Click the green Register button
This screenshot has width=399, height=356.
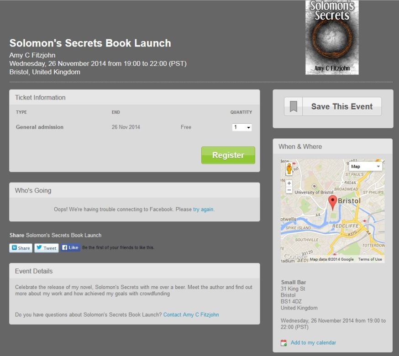pos(228,155)
